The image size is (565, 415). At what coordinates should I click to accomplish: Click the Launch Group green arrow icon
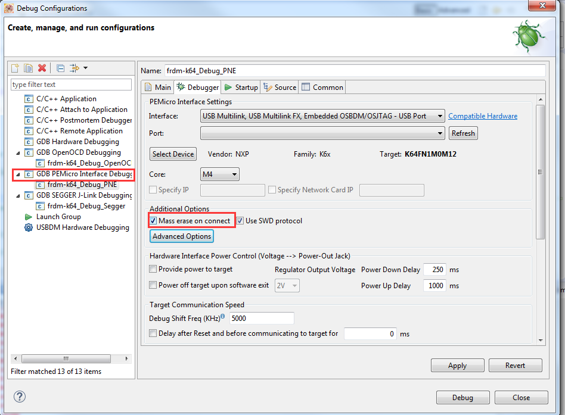point(29,217)
